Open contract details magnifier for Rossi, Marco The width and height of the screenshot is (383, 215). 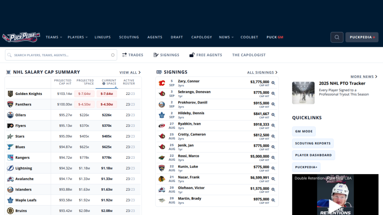click(x=274, y=157)
